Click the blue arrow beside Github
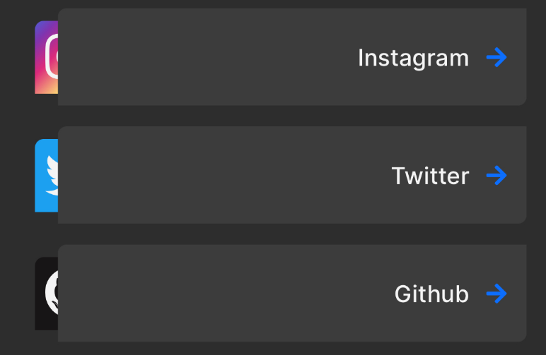Viewport: 546px width, 355px height. click(496, 294)
